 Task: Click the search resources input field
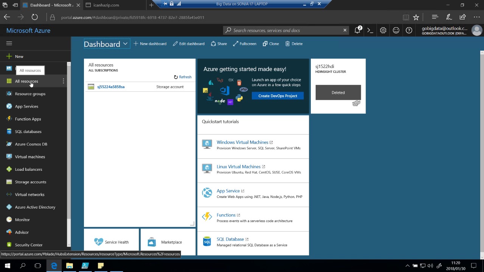(287, 30)
